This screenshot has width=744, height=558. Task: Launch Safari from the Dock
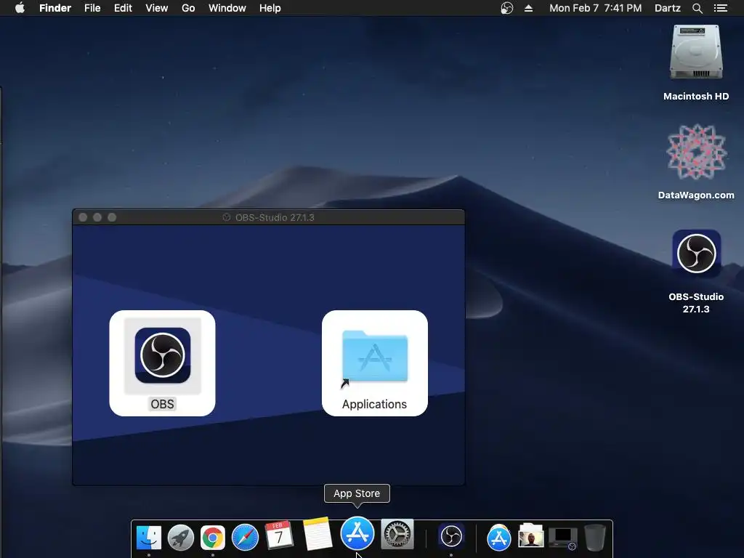click(245, 538)
